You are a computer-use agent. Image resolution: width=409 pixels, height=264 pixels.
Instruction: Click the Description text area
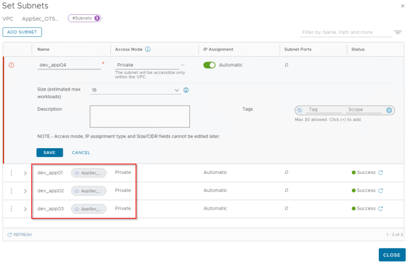tap(140, 116)
